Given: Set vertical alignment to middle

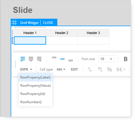Looking at the screenshot, I should point(62,59).
